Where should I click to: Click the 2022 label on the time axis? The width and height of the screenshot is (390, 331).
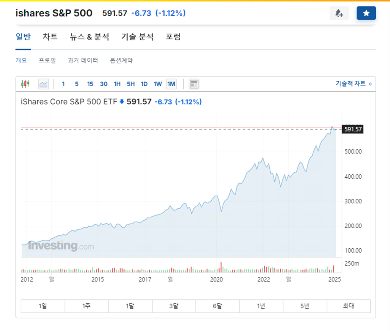pos(264,280)
